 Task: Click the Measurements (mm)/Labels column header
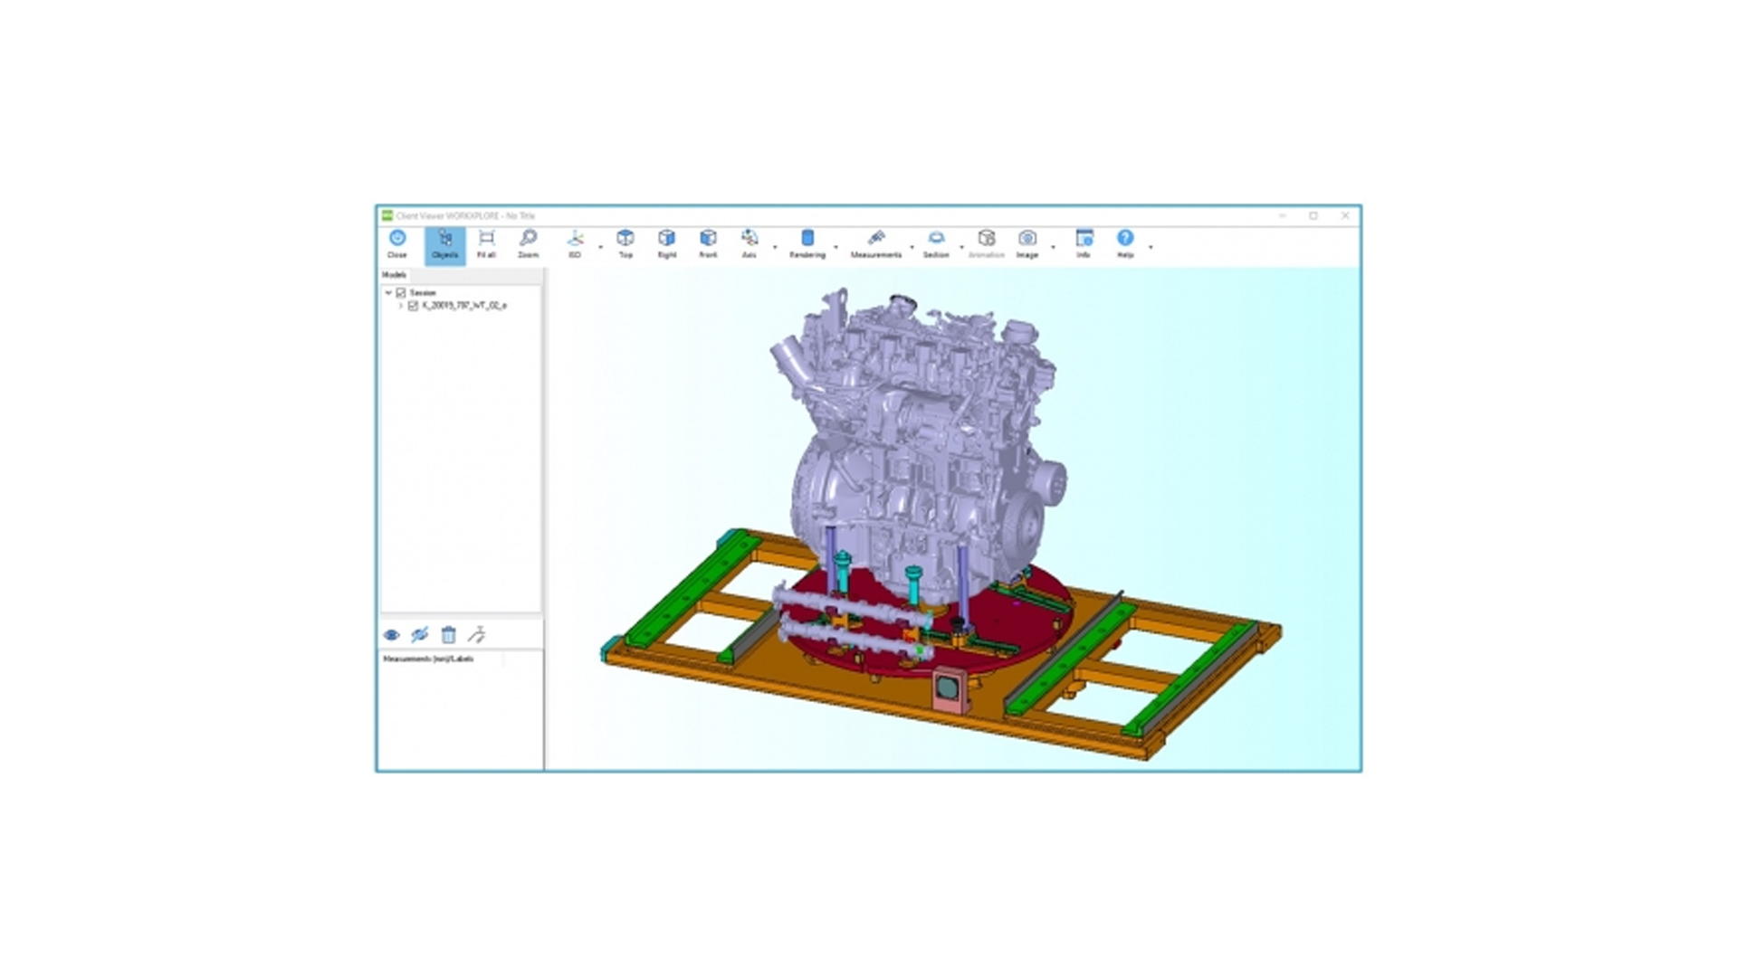tap(428, 659)
